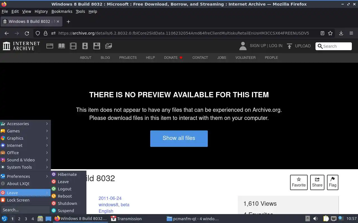
Task: Expand the Graphics submenu
Action: pyautogui.click(x=25, y=138)
